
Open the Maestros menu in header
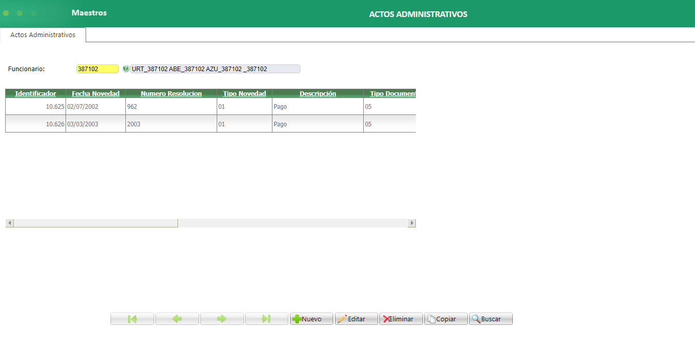(x=89, y=12)
